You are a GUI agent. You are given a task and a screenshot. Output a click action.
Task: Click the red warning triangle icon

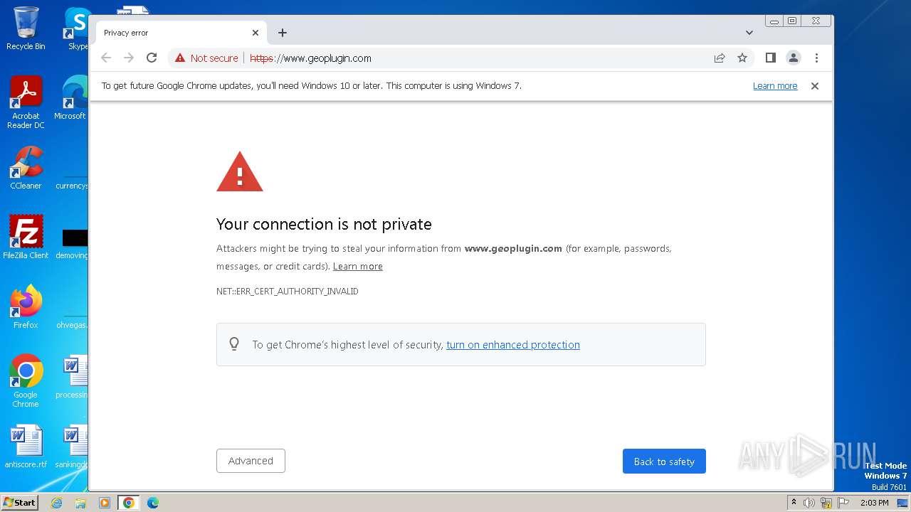point(240,171)
